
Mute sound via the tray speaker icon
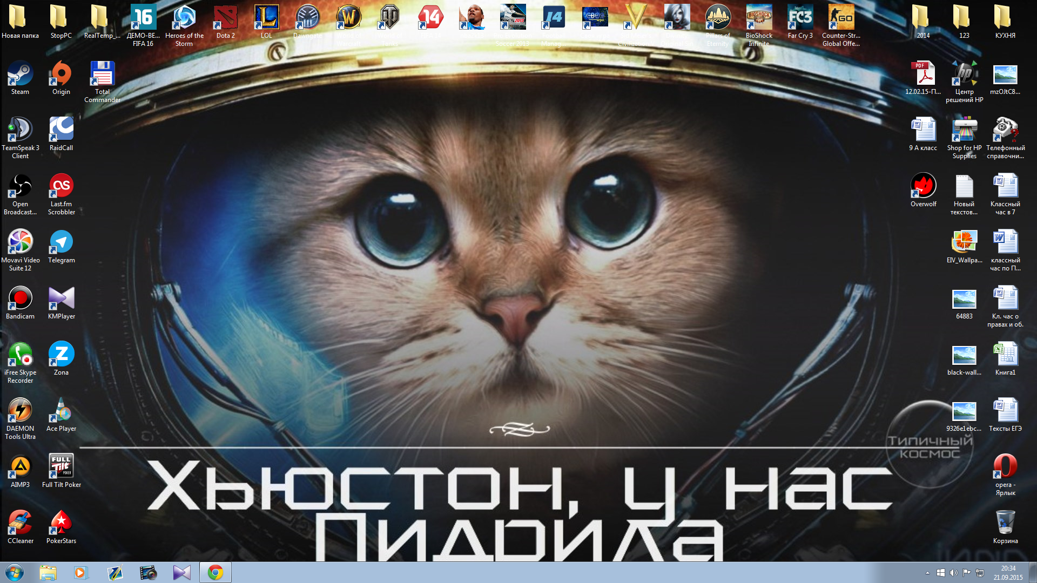pos(954,573)
